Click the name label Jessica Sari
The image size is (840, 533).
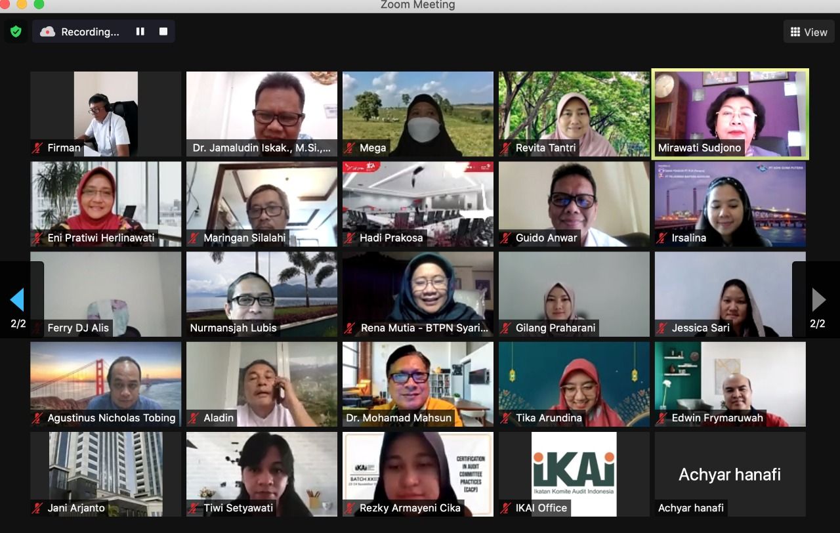tap(700, 328)
